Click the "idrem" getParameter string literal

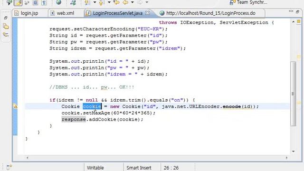(170, 48)
